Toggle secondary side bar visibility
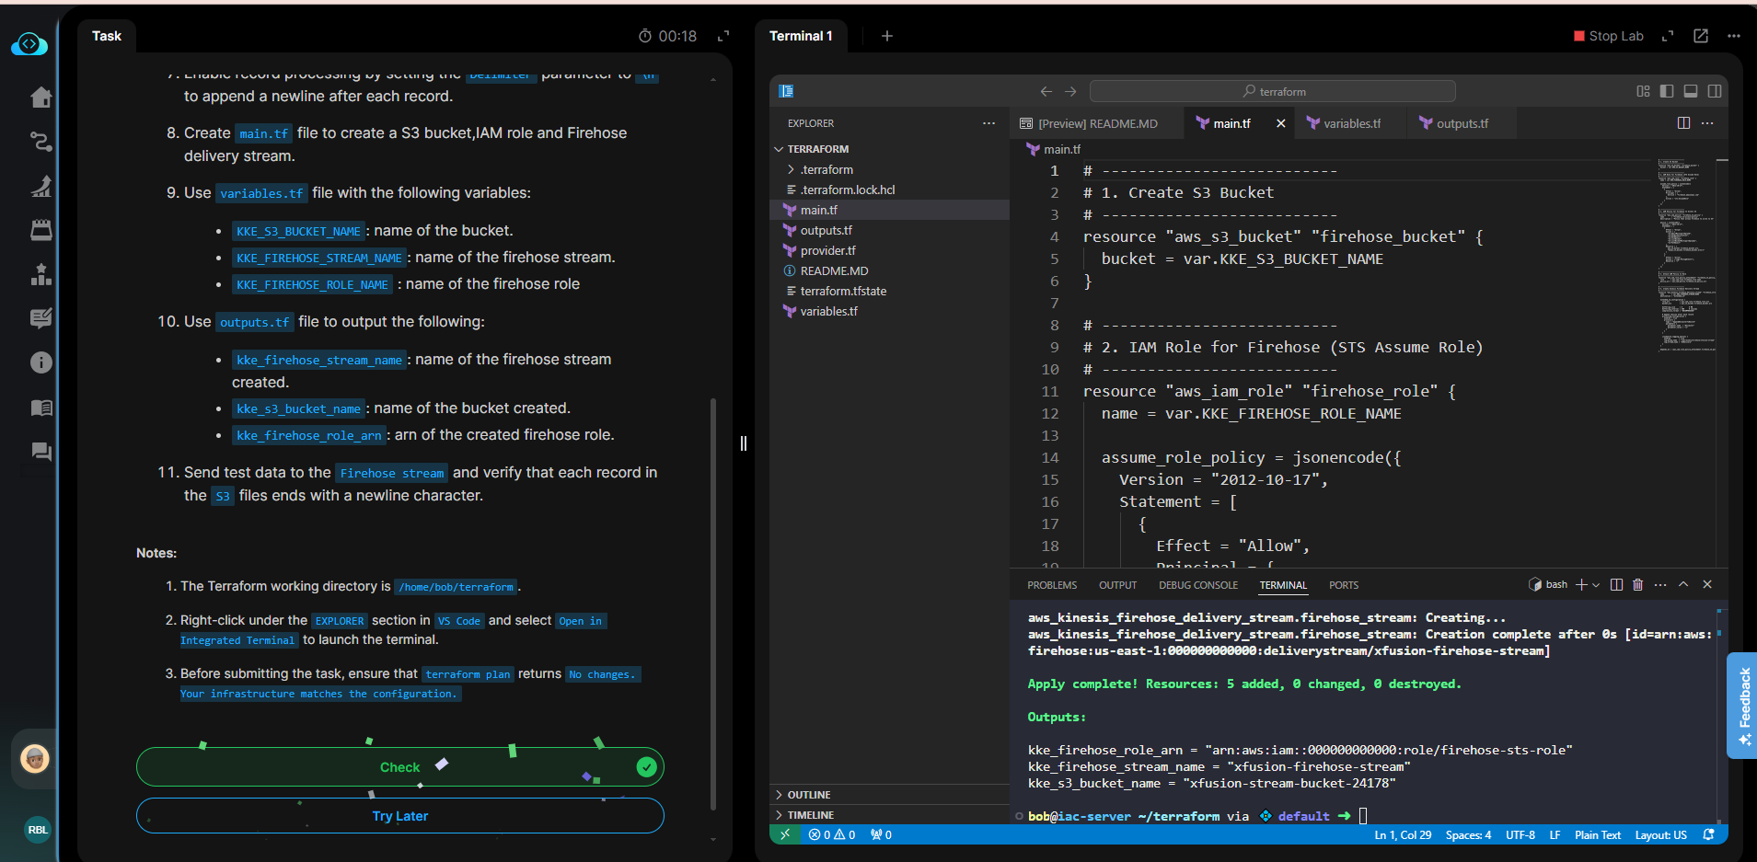This screenshot has width=1757, height=862. 1715,91
